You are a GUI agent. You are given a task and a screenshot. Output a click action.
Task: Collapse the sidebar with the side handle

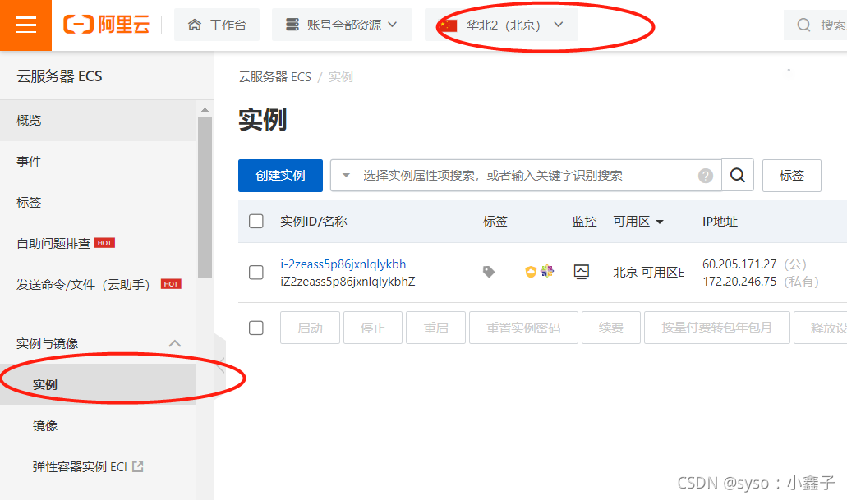pos(220,365)
